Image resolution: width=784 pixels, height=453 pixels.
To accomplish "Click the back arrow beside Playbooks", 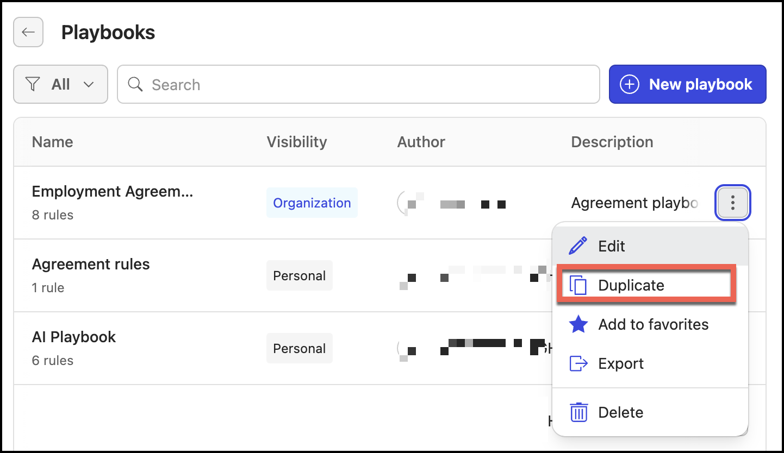I will click(28, 32).
